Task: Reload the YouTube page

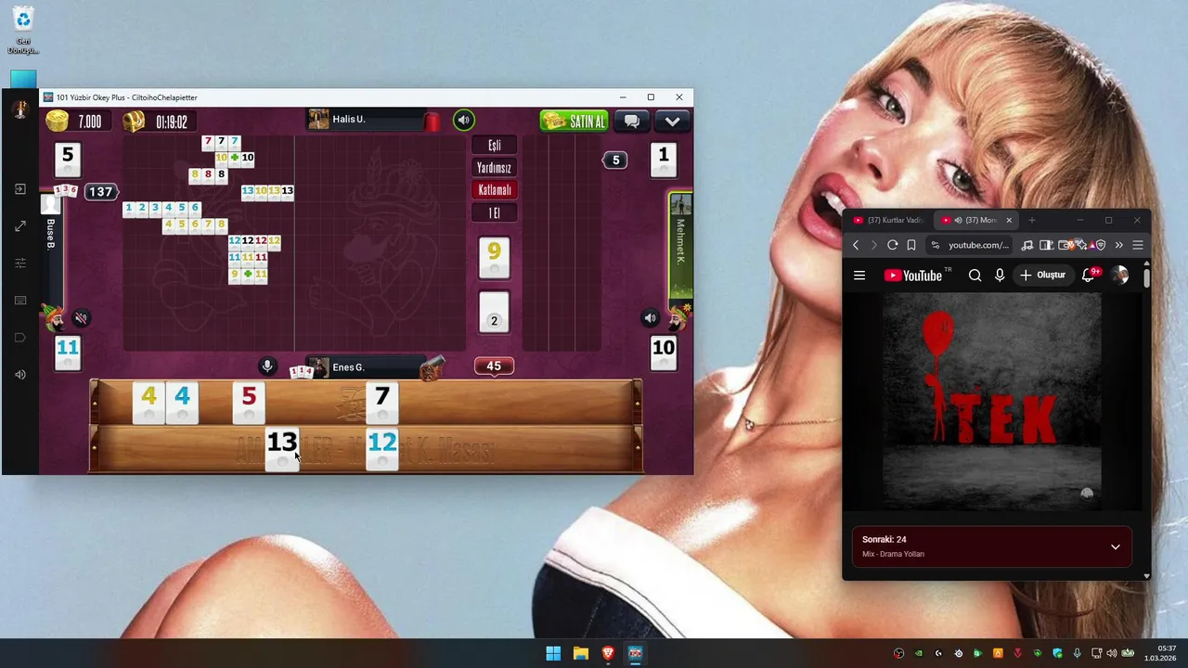Action: (x=892, y=245)
